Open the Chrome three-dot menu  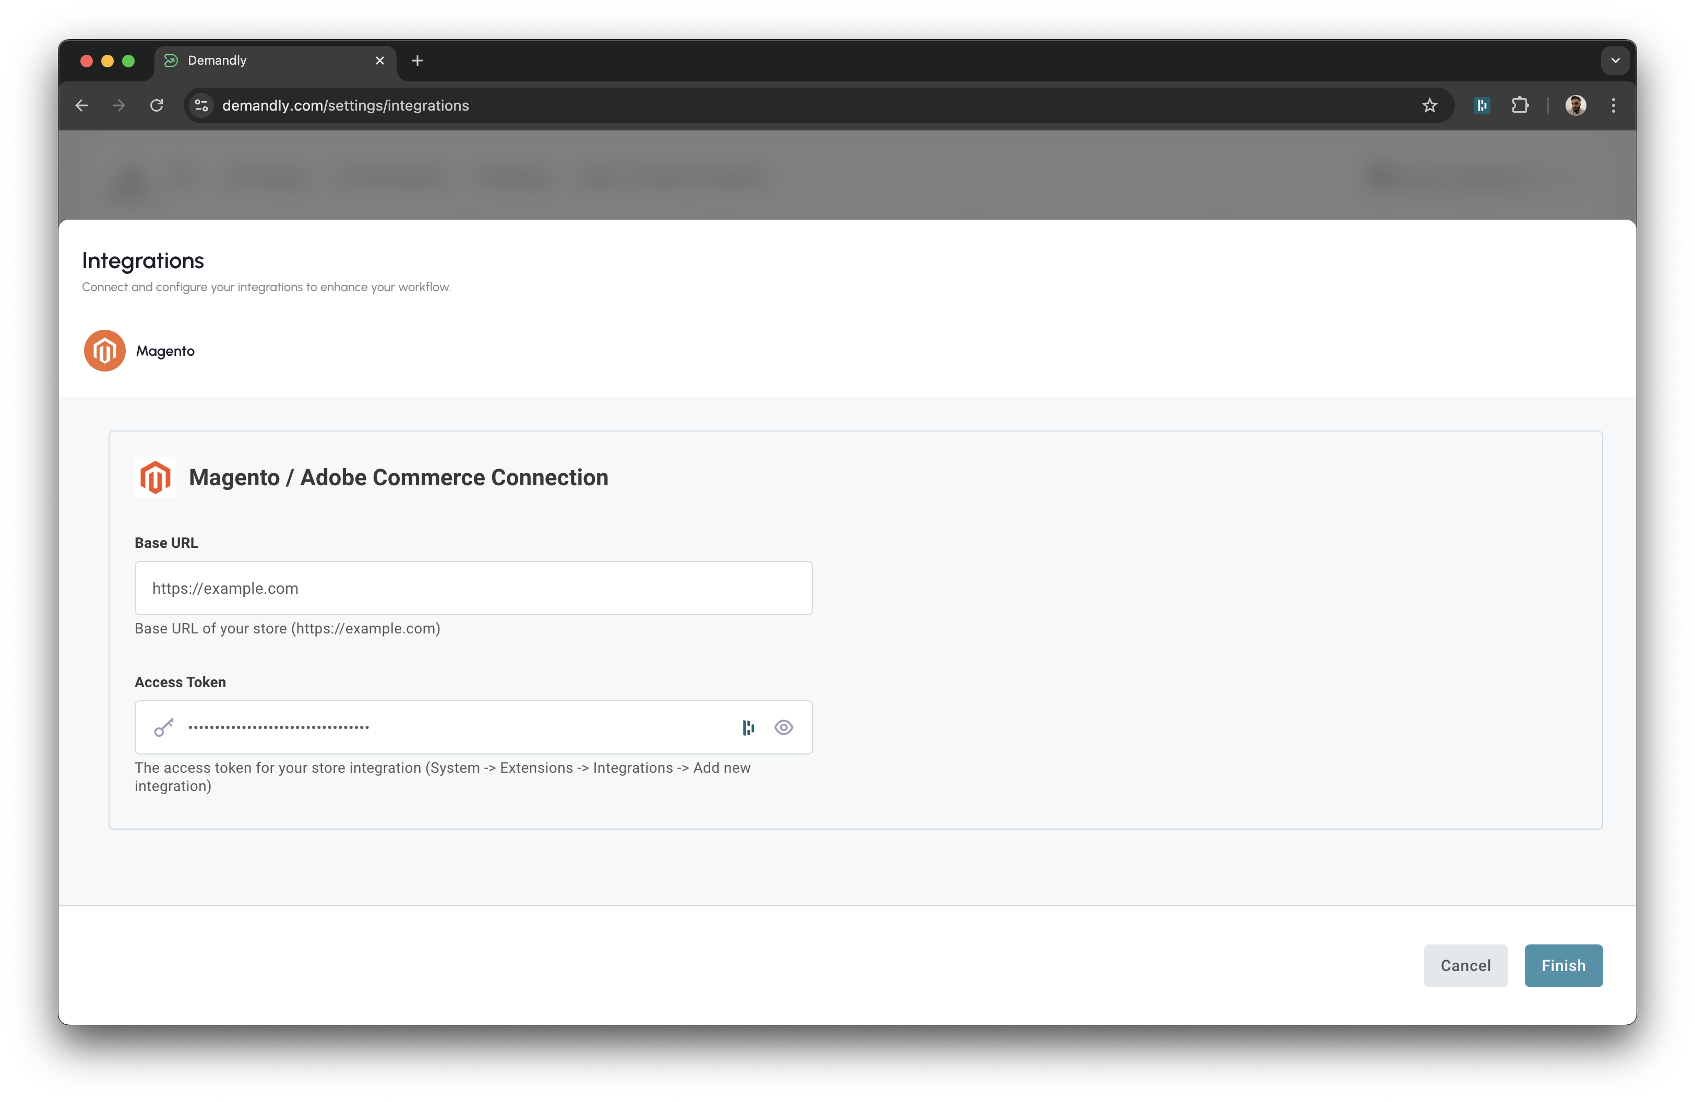1613,105
